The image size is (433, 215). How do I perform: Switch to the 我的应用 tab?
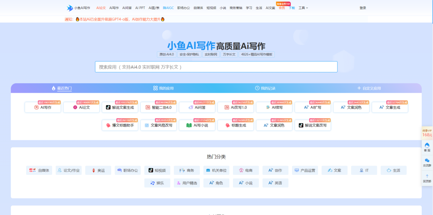163,88
